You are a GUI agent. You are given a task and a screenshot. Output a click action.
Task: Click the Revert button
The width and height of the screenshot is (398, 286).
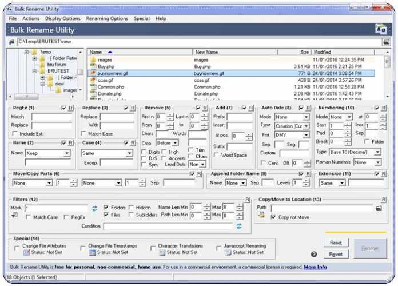click(336, 254)
